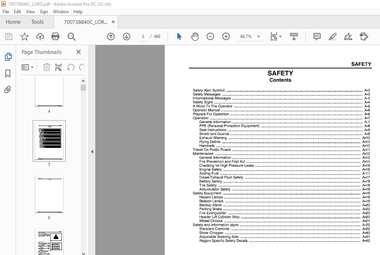Viewport: 380px width, 255px height.
Task: Open the thumbnails options dropdown menu
Action: click(27, 67)
